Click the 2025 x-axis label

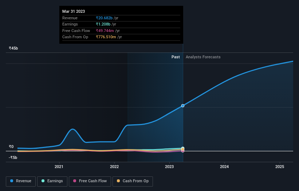point(280,167)
